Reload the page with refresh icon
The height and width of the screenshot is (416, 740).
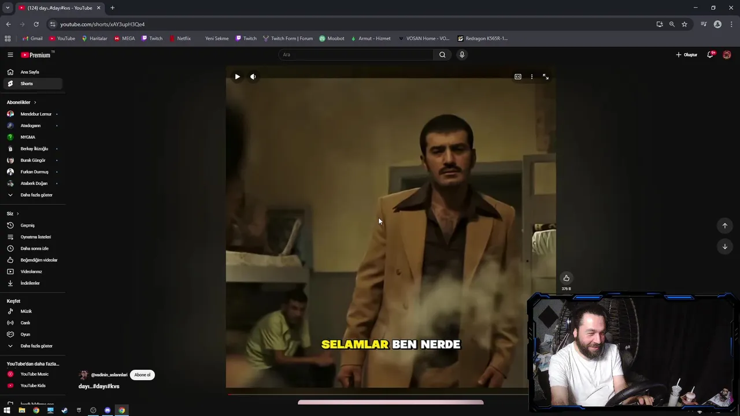point(36,24)
